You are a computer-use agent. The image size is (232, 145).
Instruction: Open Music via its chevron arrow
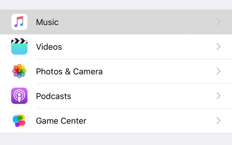click(218, 22)
